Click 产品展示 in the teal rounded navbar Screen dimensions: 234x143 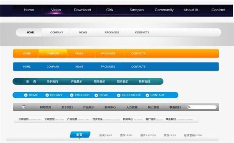tap(76, 82)
